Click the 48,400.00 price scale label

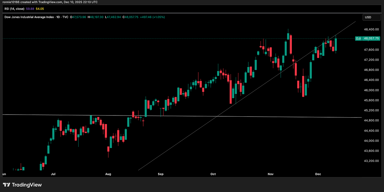coord(371,29)
